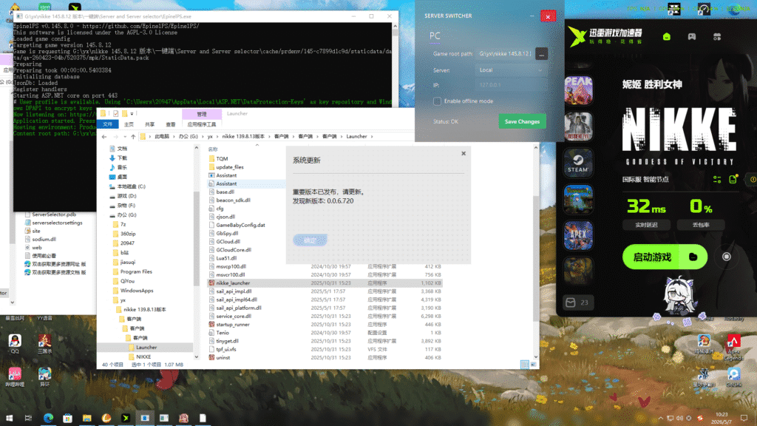Click 确定 in the 系统更新 dialog
757x426 pixels.
pyautogui.click(x=310, y=240)
